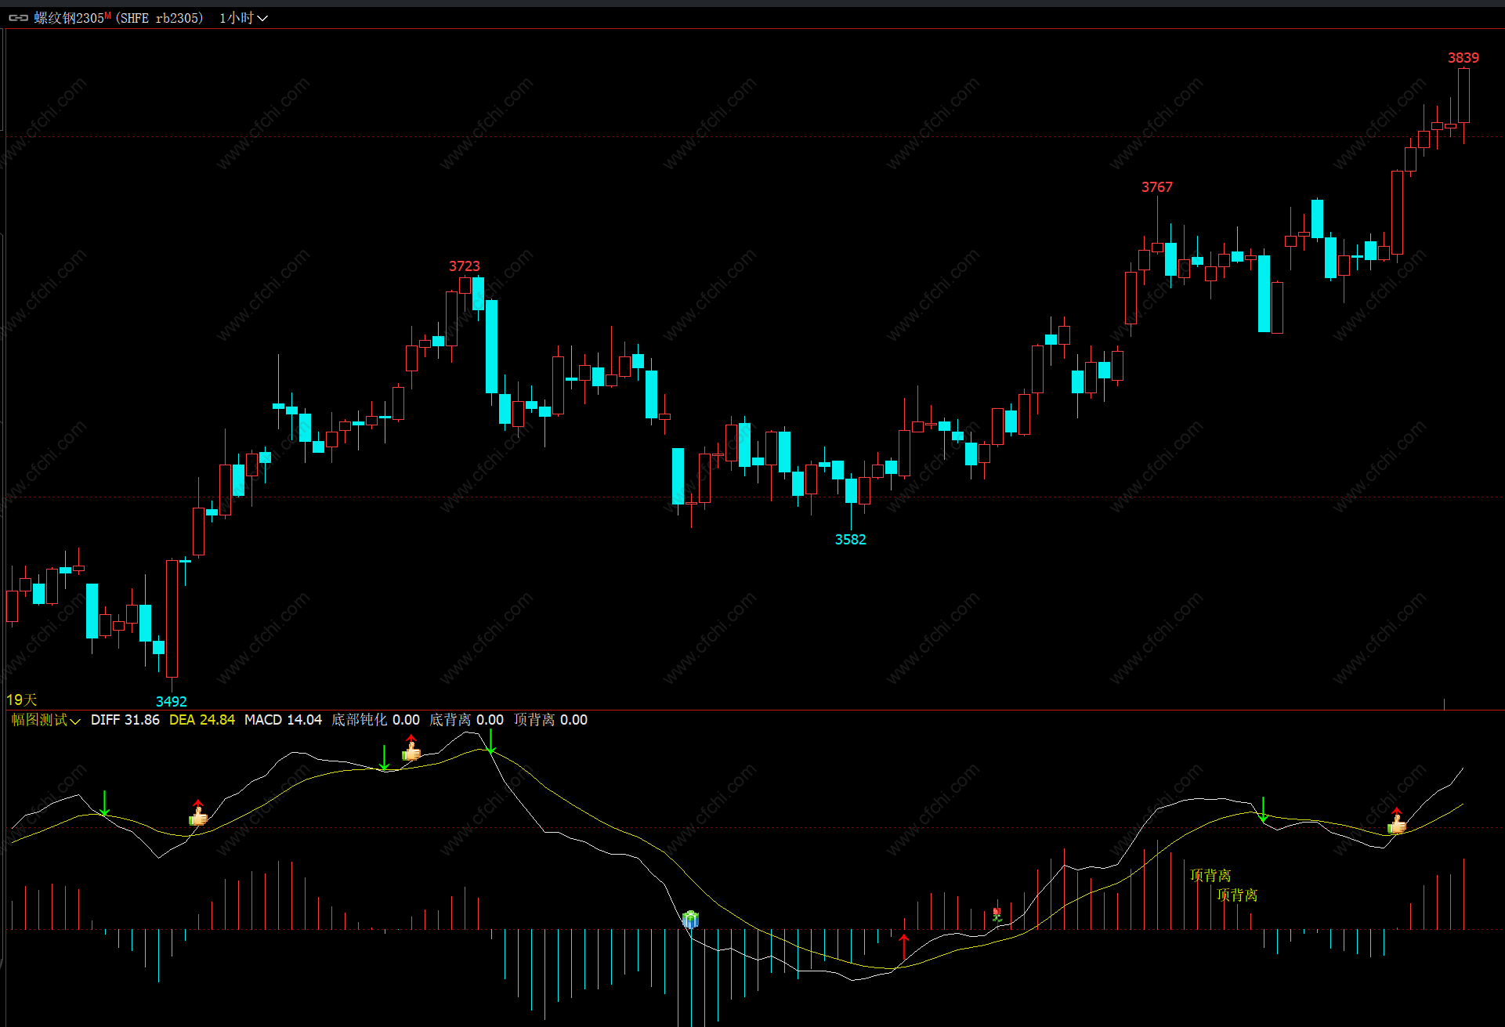Click the 19天 period label

click(x=21, y=700)
